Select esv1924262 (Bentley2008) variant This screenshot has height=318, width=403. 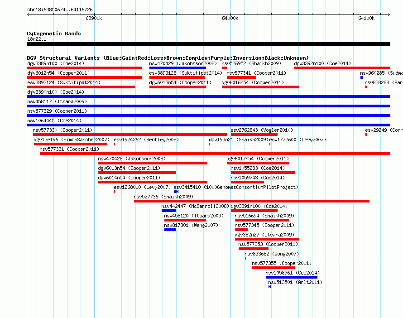pos(115,144)
